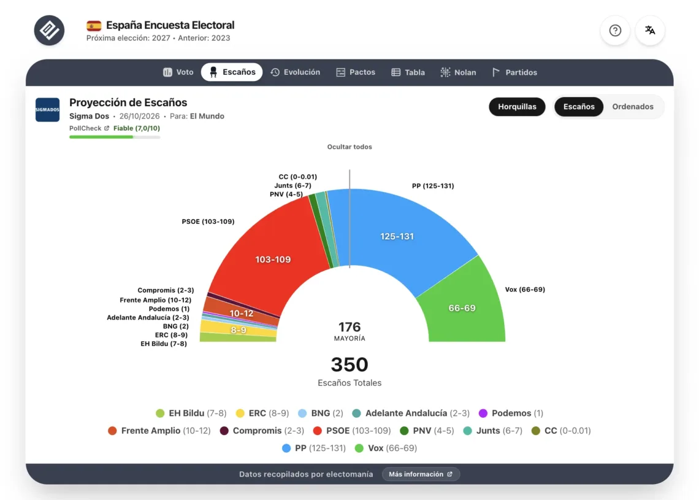Open the help question mark icon

(615, 30)
